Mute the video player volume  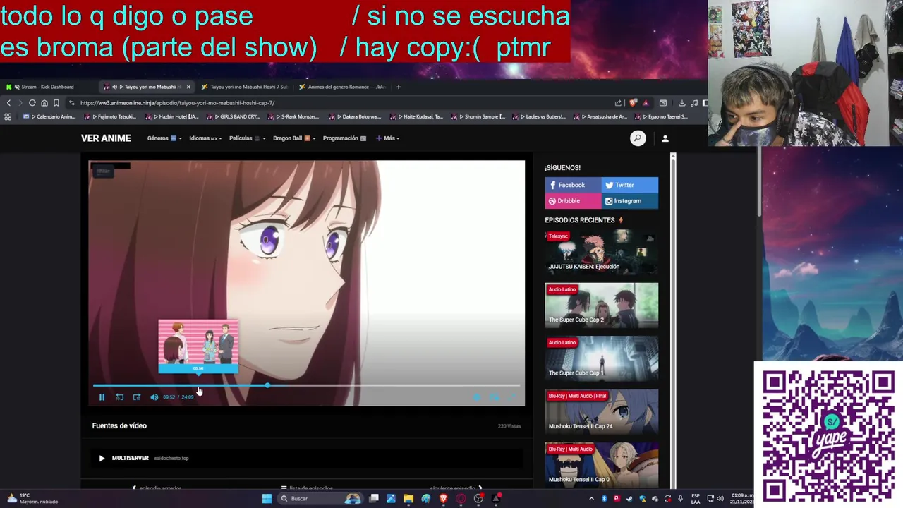tap(154, 397)
